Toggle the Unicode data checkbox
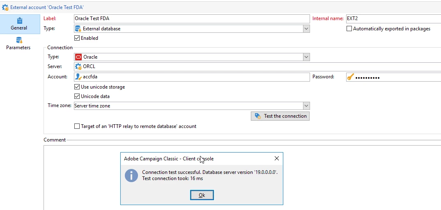Image resolution: width=441 pixels, height=210 pixels. pos(77,96)
